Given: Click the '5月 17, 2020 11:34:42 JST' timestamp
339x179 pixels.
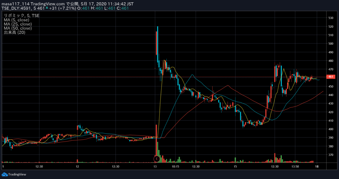Looking at the screenshot, I should [x=108, y=4].
